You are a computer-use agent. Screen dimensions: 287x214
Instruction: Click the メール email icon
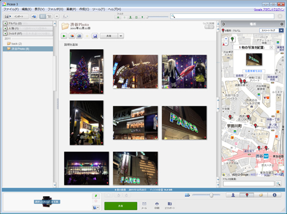click(x=144, y=205)
